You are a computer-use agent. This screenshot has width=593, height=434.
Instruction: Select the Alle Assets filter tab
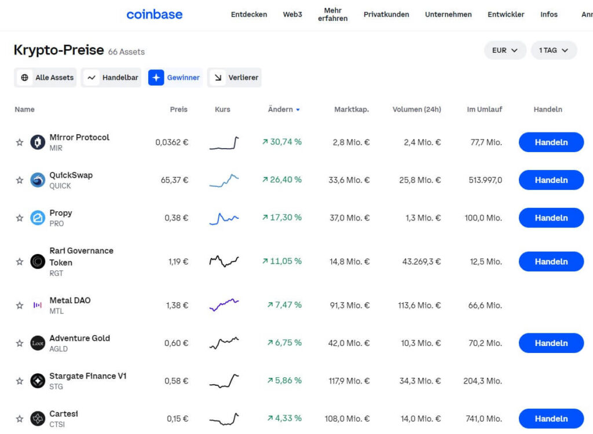(45, 78)
